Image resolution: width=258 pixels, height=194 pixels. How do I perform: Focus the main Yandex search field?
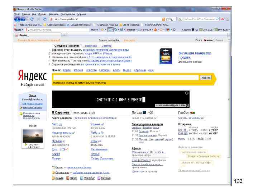click(126, 78)
